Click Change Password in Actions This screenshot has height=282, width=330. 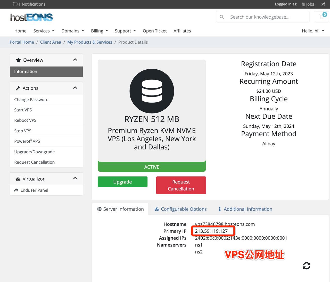46,100
